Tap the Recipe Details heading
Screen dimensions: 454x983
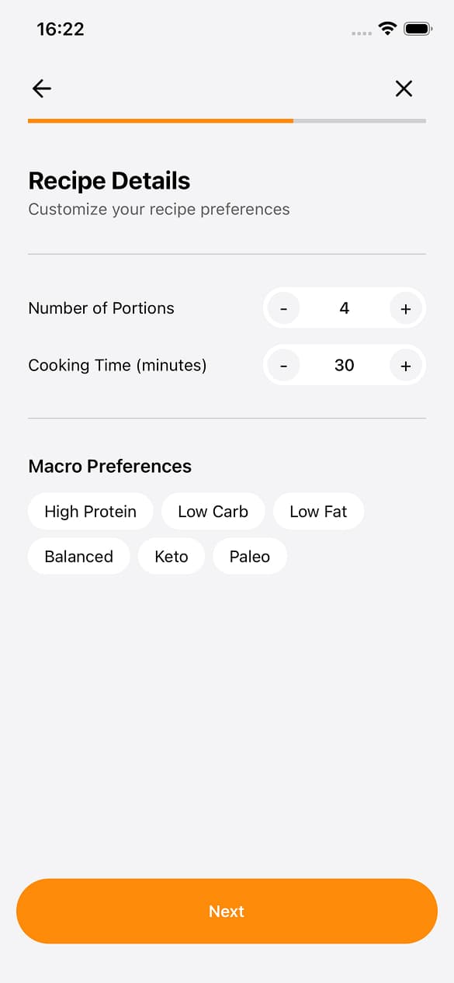(x=109, y=180)
